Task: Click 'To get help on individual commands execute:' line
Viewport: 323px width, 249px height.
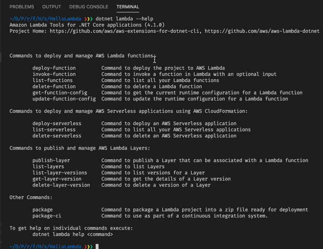Action: coord(71,228)
